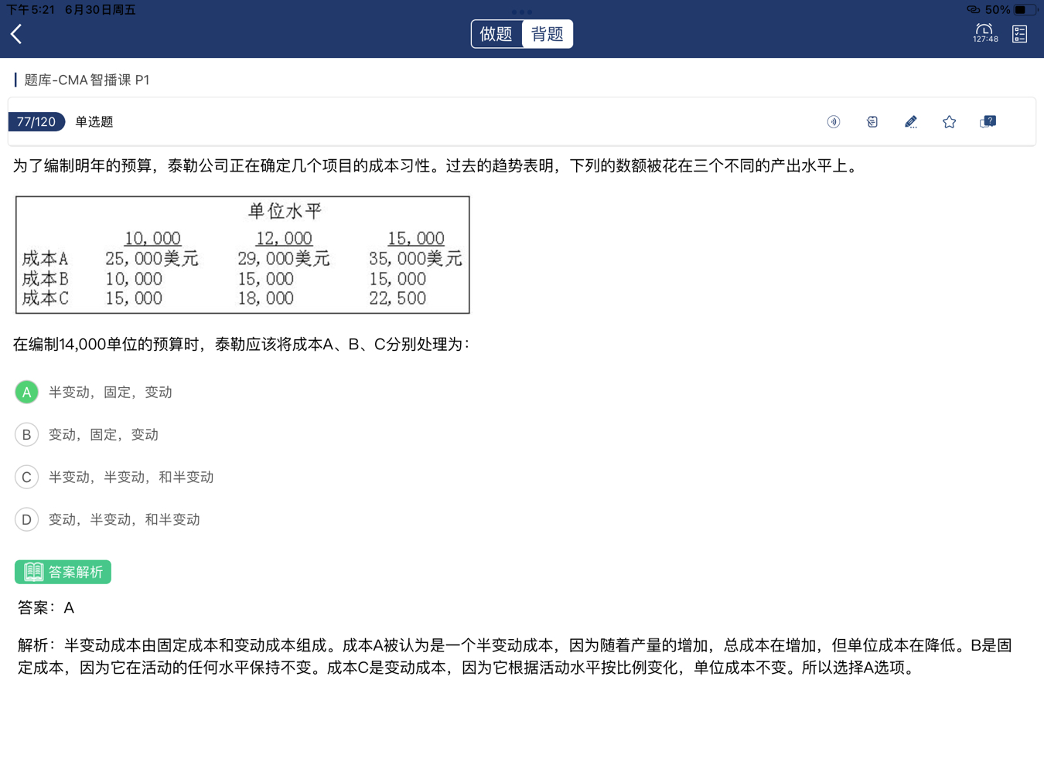
Task: Tap the 题库-CMA 智播课 P1 title
Action: point(87,80)
